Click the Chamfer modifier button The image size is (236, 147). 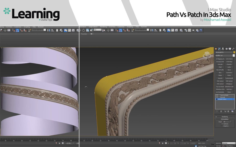tap(229, 64)
